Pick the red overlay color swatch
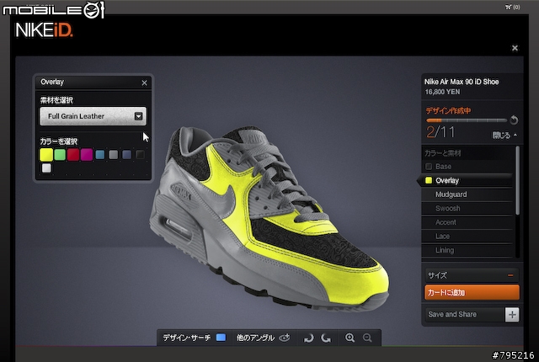The image size is (539, 362). (x=73, y=155)
